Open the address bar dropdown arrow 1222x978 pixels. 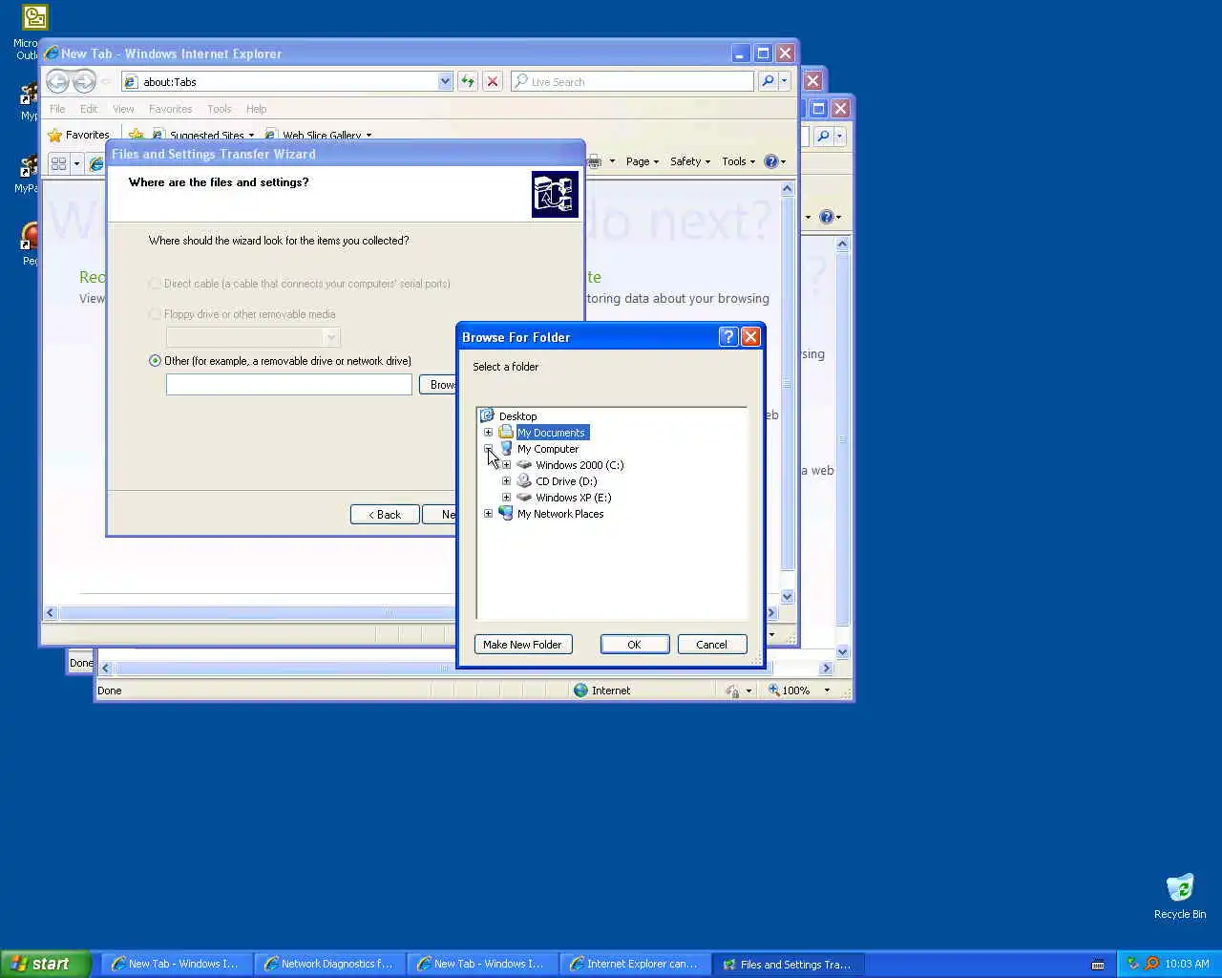[x=445, y=81]
